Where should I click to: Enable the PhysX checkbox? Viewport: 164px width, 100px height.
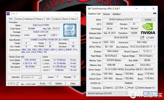coord(127,87)
